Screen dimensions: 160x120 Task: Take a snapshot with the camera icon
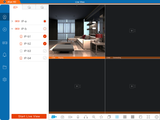click(x=62, y=117)
